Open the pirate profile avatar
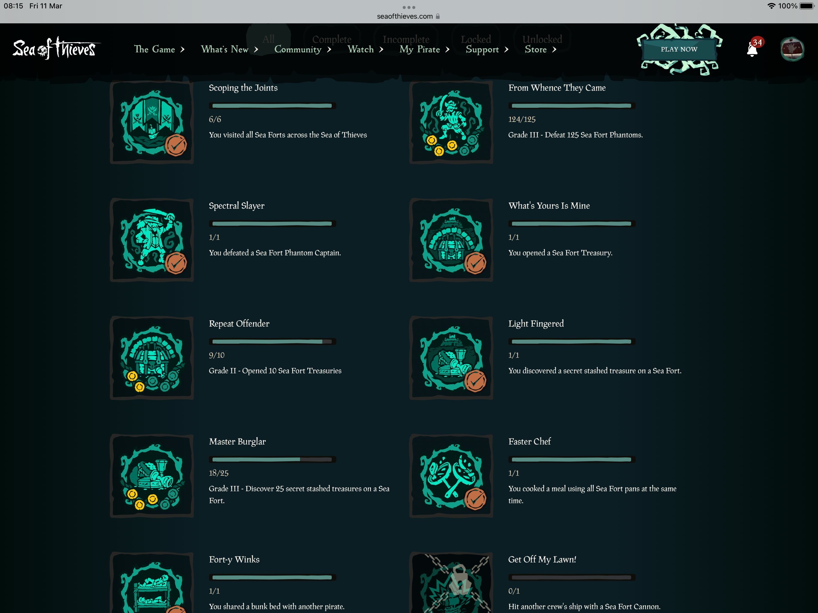The image size is (818, 613). 792,49
